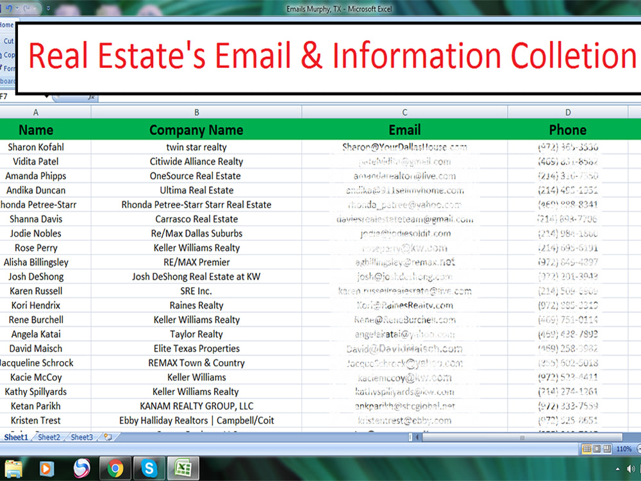The height and width of the screenshot is (481, 641).
Task: Select the cell containing Josh DeShong name
Action: point(36,276)
